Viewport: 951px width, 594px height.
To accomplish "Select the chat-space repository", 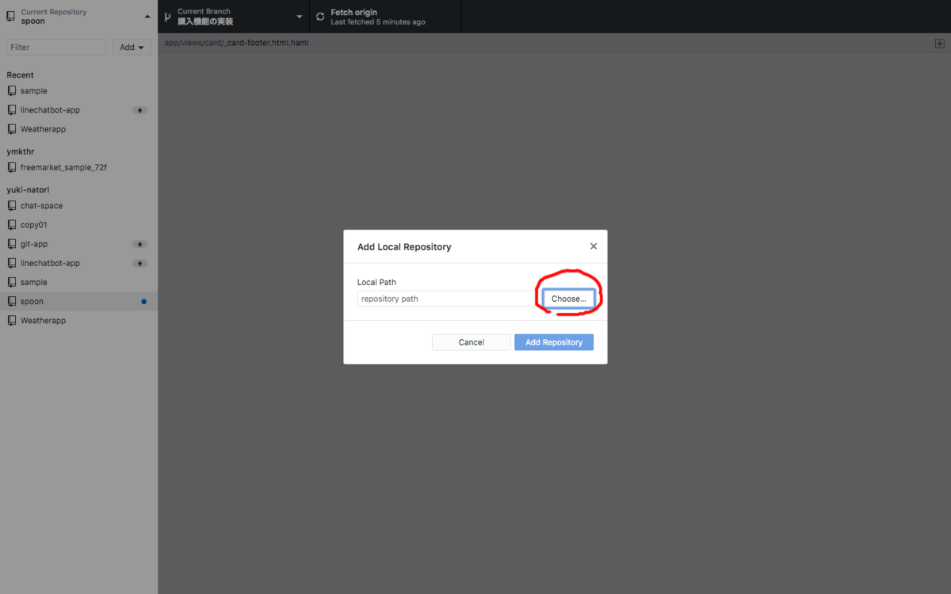I will (x=79, y=206).
